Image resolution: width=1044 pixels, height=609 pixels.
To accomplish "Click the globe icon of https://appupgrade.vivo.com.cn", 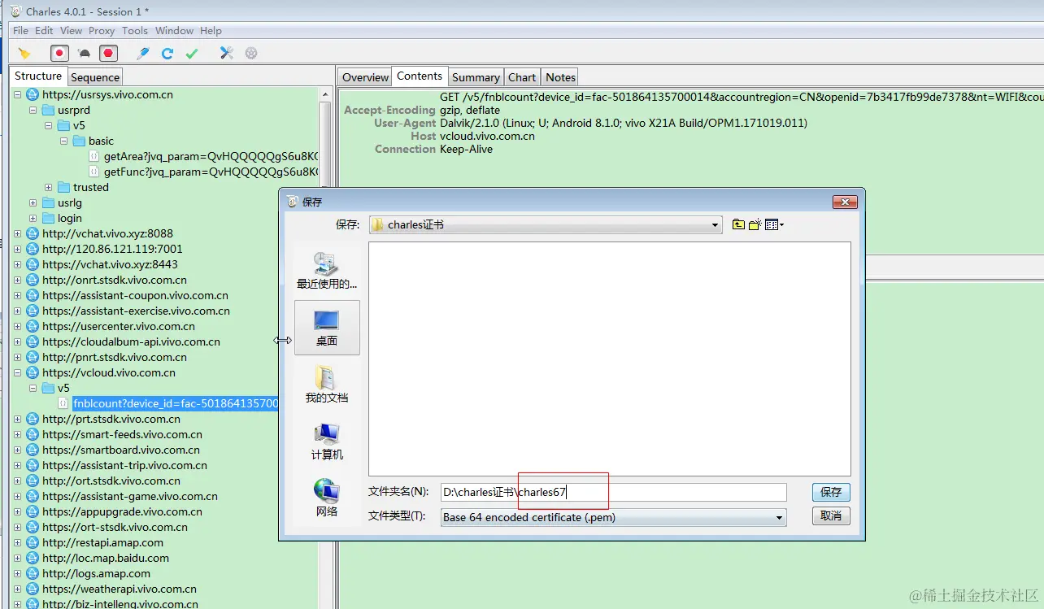I will 33,511.
